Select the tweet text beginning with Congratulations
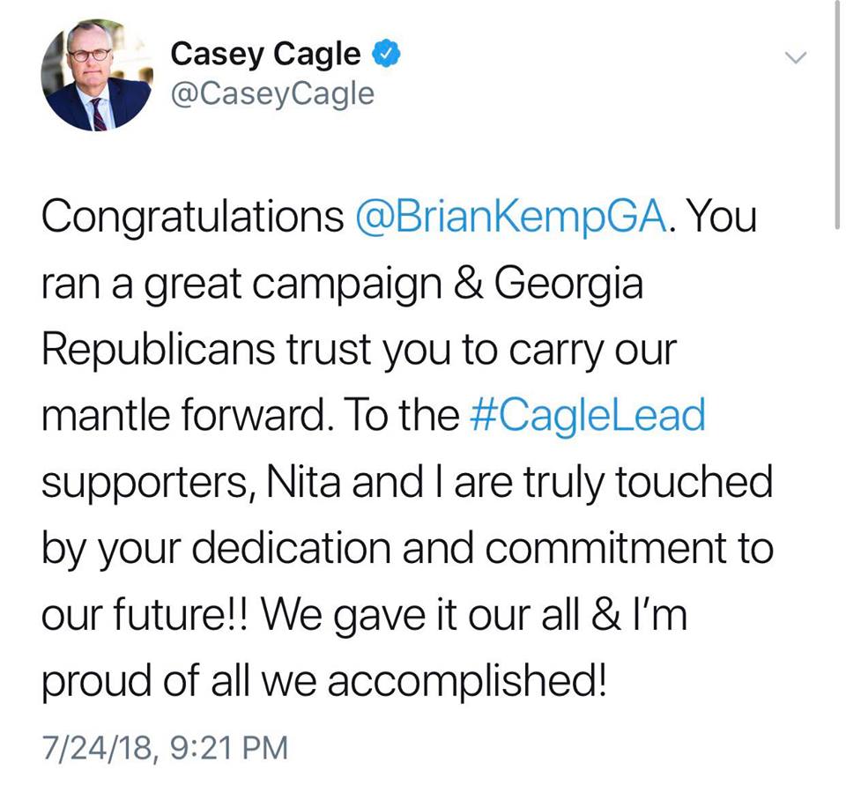The width and height of the screenshot is (846, 785). point(408,448)
